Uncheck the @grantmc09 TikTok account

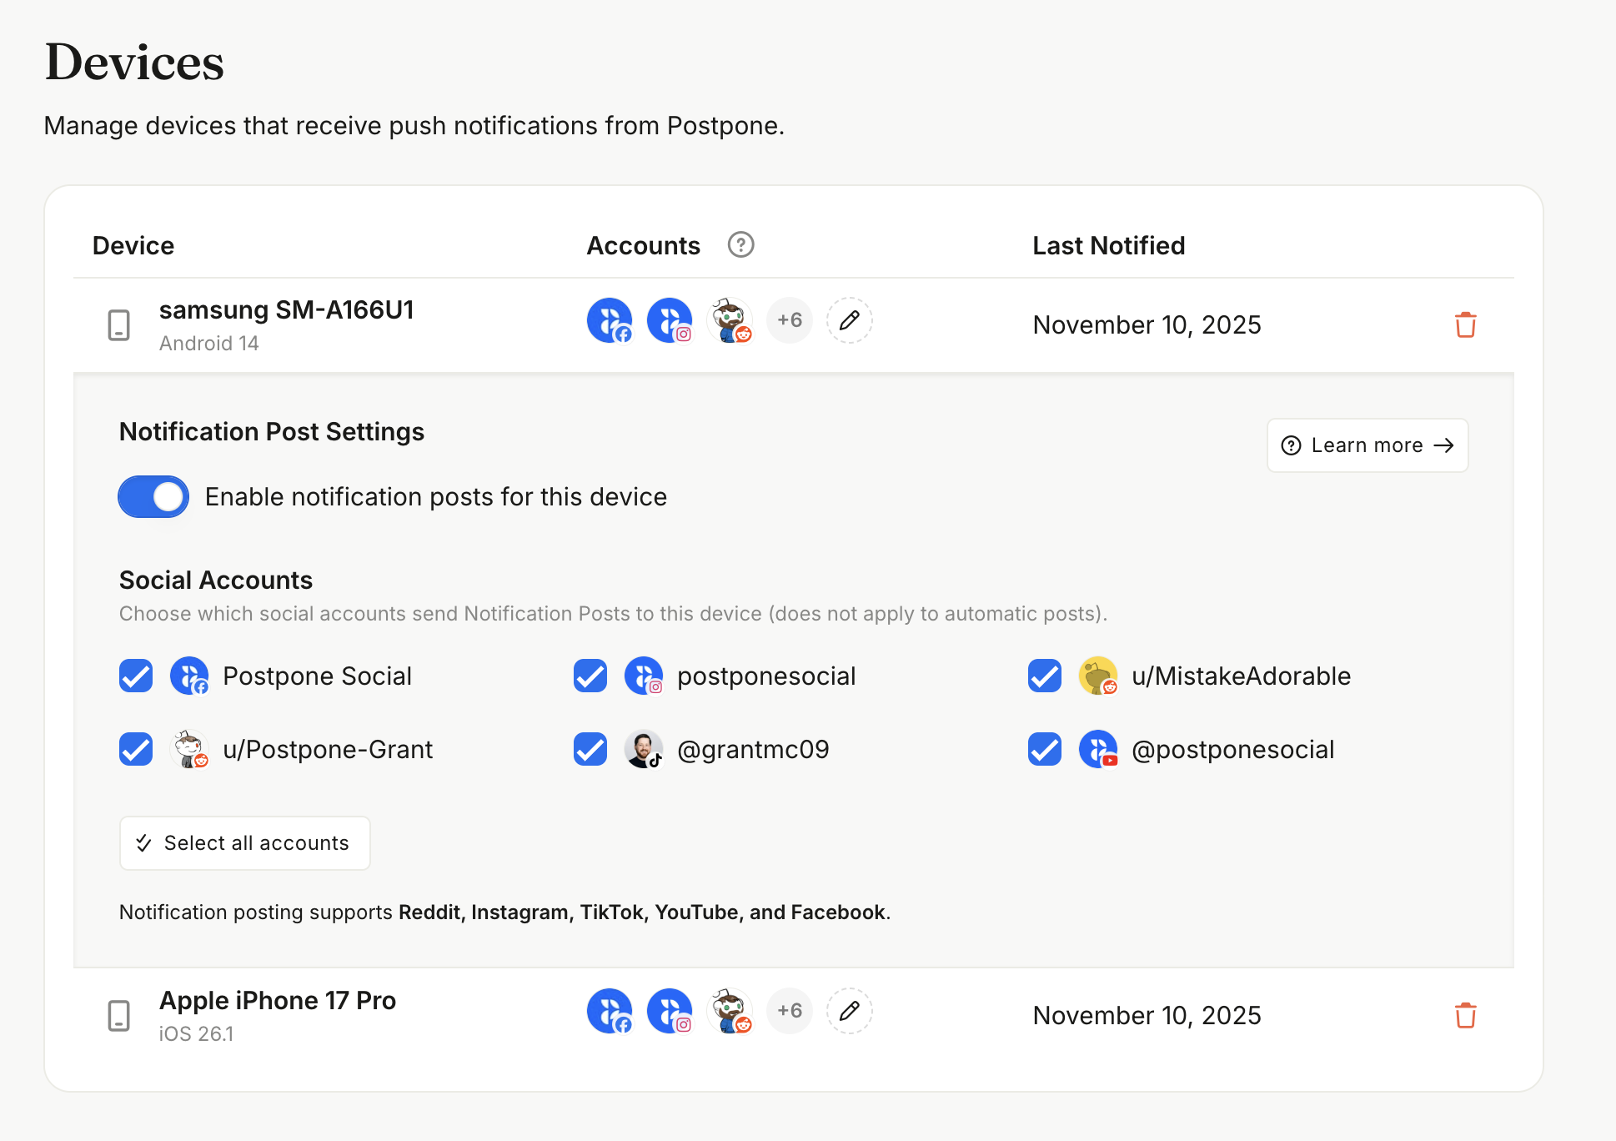[590, 749]
